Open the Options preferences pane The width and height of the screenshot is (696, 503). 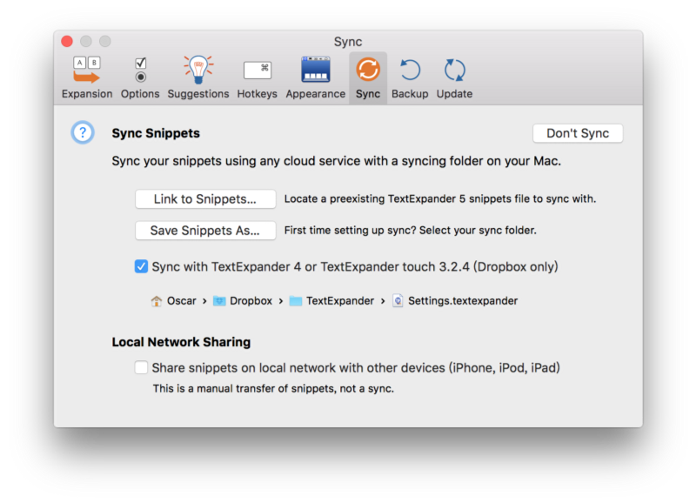pos(140,78)
